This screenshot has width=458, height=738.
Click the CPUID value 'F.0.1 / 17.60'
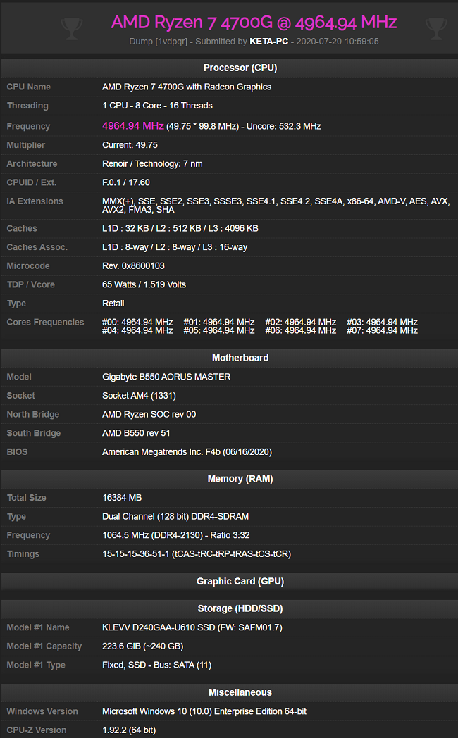125,182
